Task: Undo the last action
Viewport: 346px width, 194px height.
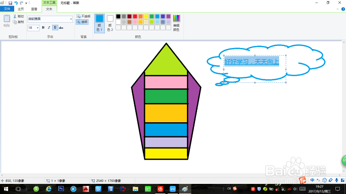Action: point(16,3)
